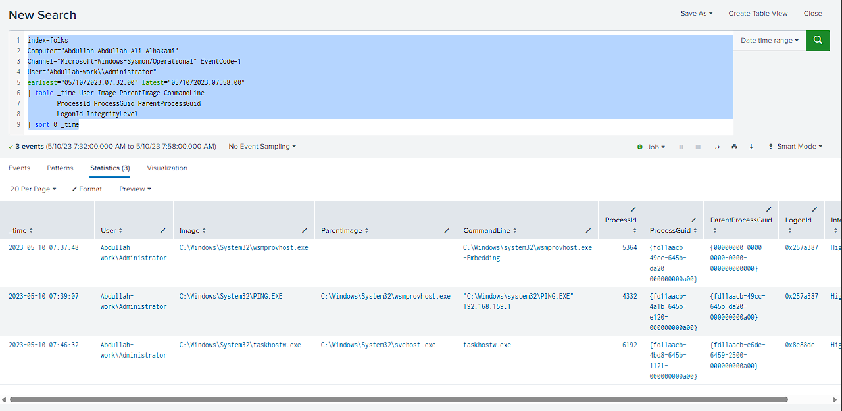Click the pencil icon on User column
Viewport: 842px width, 411px height.
(162, 231)
